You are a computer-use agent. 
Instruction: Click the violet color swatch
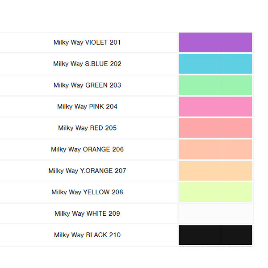tap(215, 42)
